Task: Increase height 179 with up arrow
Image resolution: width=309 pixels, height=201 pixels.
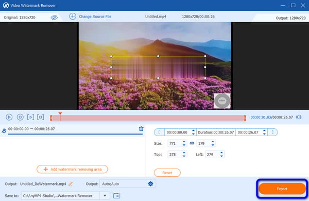Action: 213,142
